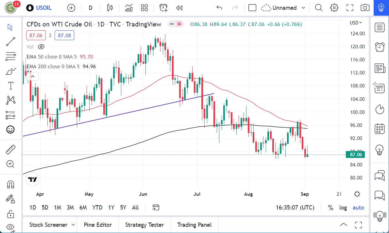The width and height of the screenshot is (389, 233).
Task: Select the Measure ruler tool
Action: coord(10,149)
